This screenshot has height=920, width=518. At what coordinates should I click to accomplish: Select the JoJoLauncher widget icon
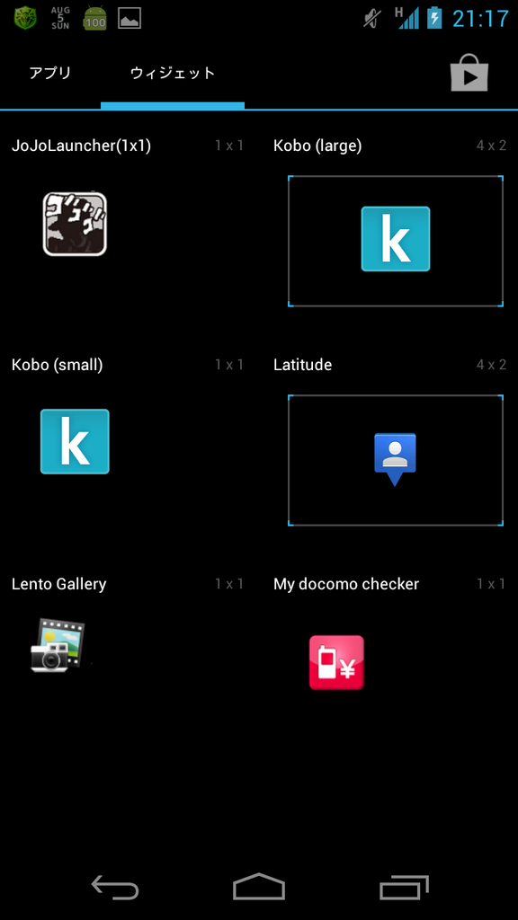[x=75, y=224]
